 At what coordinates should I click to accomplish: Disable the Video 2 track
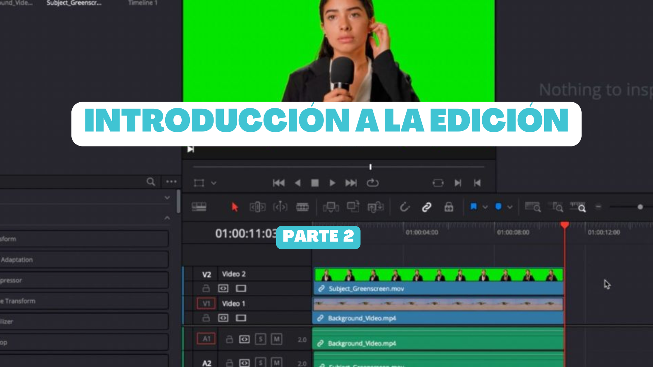pos(241,289)
